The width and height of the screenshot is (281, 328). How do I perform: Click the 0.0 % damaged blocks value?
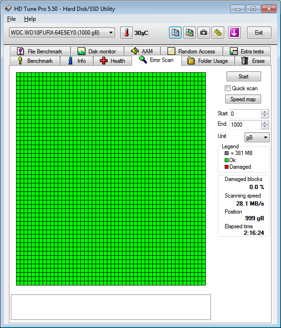point(257,187)
